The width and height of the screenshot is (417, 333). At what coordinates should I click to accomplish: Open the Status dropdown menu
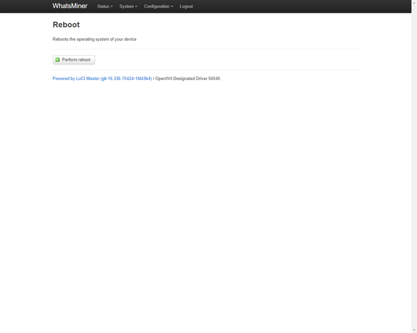105,7
